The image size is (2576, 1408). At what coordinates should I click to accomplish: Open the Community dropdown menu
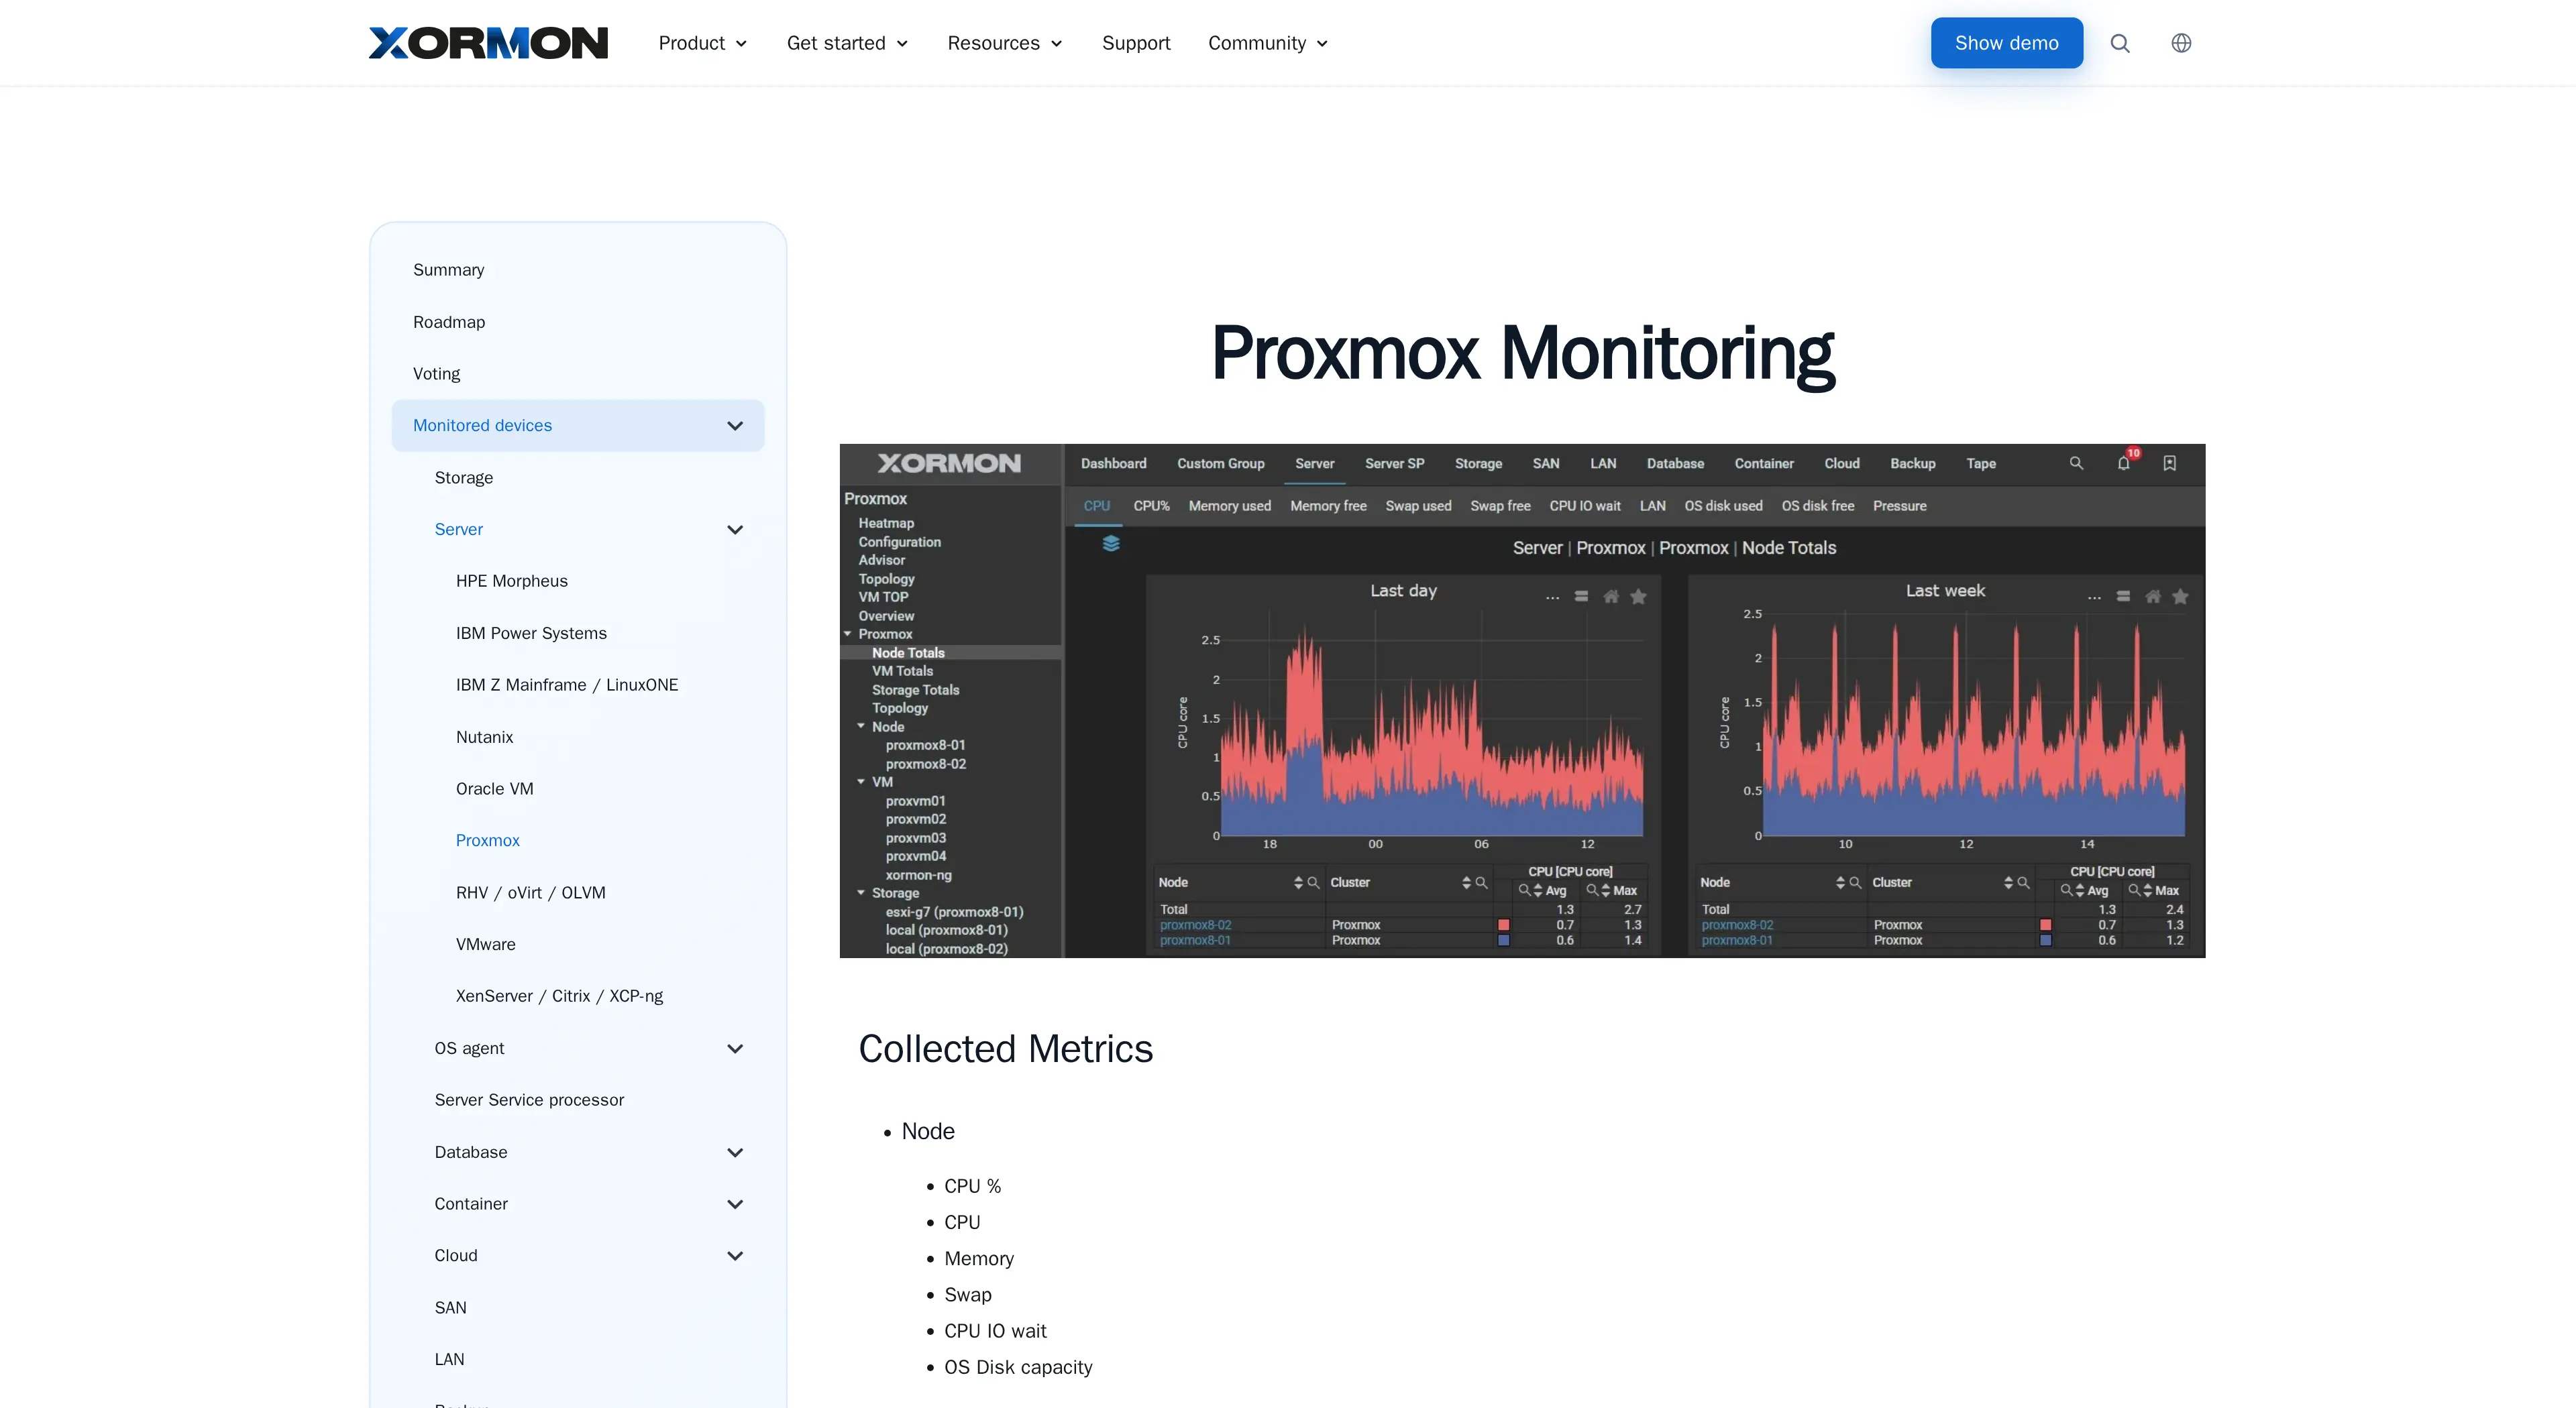point(1268,43)
